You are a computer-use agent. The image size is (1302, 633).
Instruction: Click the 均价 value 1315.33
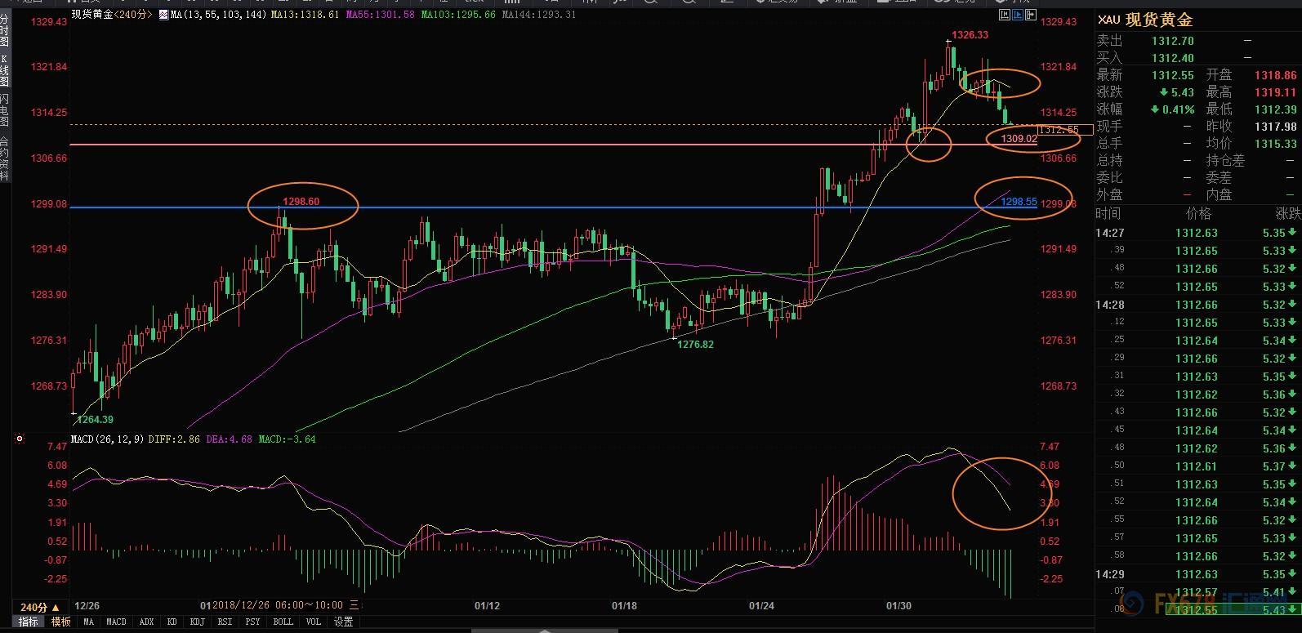[1275, 144]
